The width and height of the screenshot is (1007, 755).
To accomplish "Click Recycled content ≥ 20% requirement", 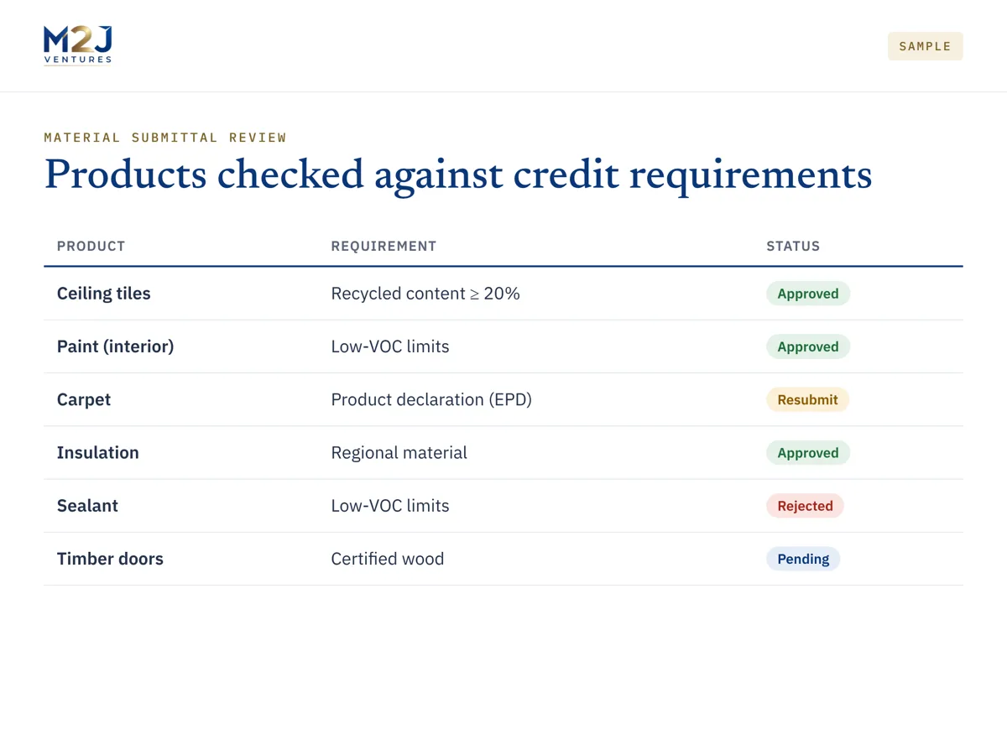I will 425,294.
